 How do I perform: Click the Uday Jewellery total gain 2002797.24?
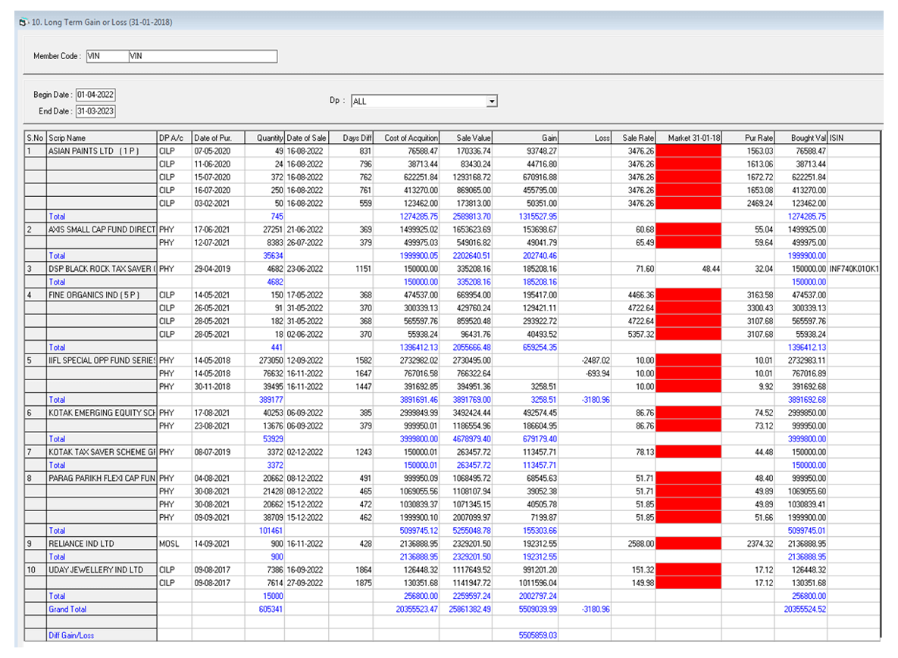pos(538,596)
